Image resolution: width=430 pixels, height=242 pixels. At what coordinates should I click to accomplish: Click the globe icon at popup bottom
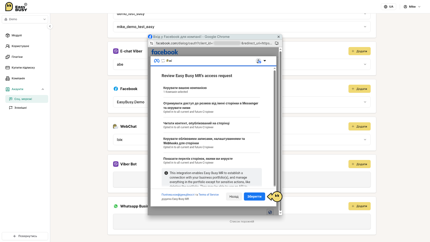[270, 212]
